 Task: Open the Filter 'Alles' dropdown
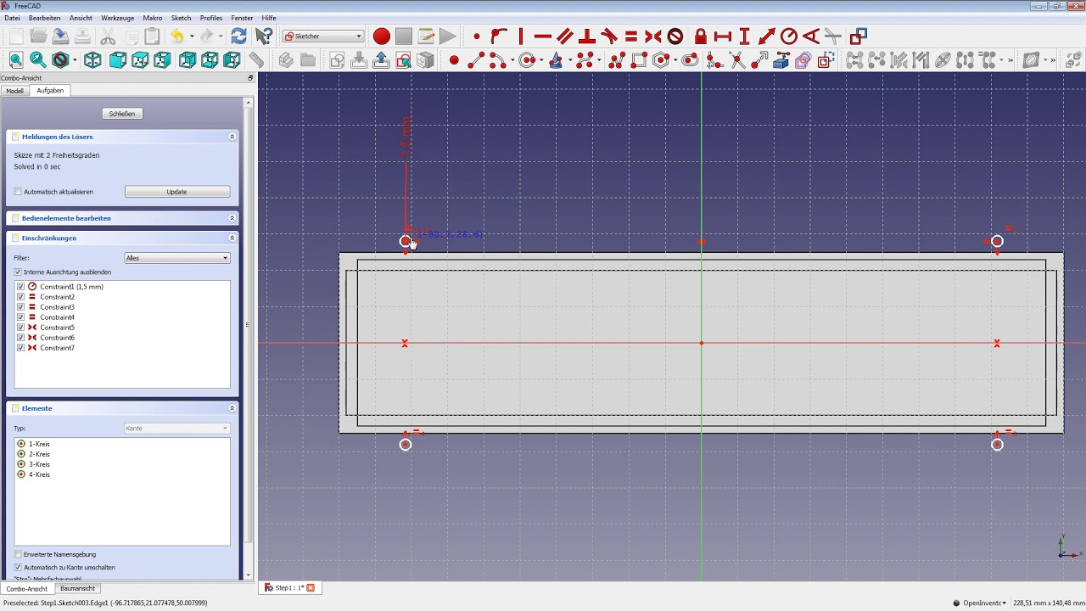click(177, 258)
